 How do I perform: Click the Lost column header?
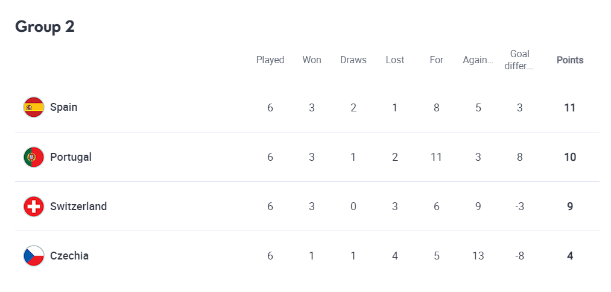tap(395, 60)
